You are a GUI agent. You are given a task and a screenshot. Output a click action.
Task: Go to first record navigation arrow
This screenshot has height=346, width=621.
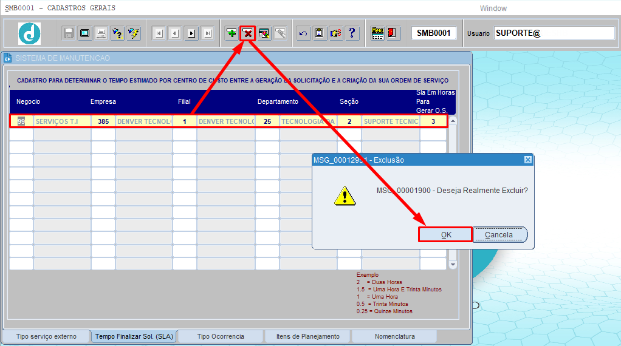tap(159, 33)
